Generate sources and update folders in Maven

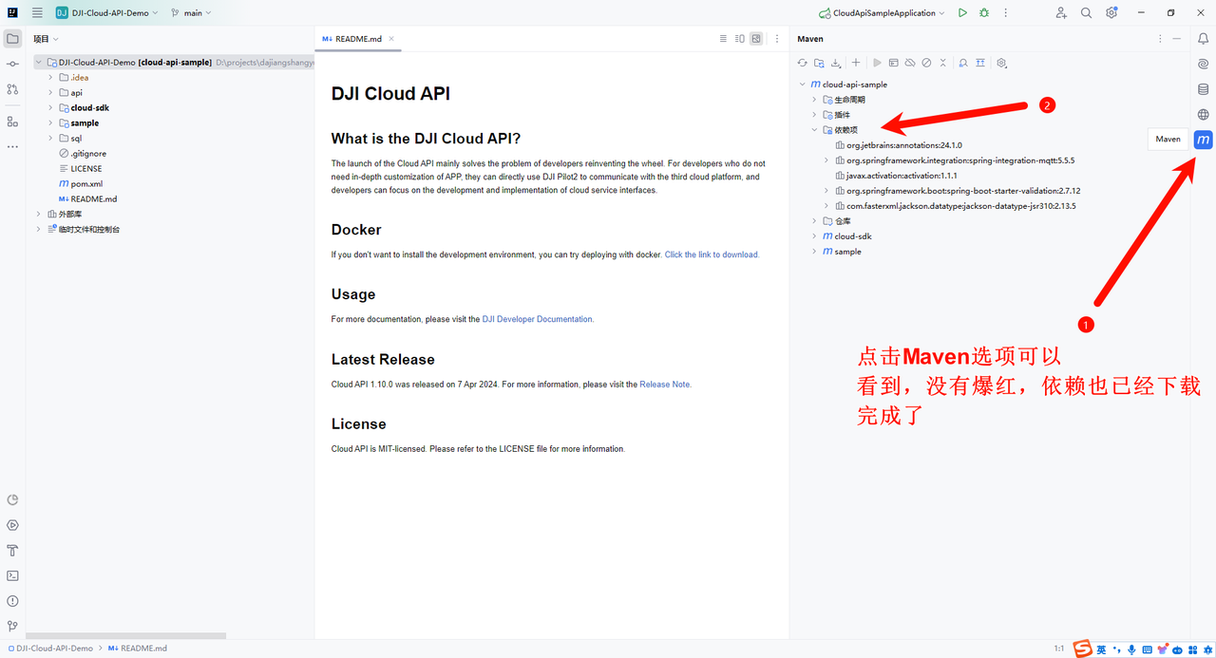coord(819,63)
